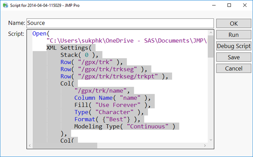Click the Fill( "Use Forever" ) line
This screenshot has height=157, width=253.
tap(112, 105)
